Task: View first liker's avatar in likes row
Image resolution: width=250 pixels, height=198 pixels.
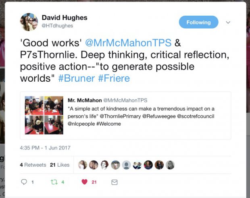Action: click(x=83, y=165)
